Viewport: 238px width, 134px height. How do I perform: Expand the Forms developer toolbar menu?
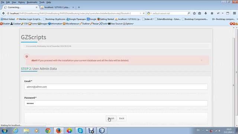33,24
